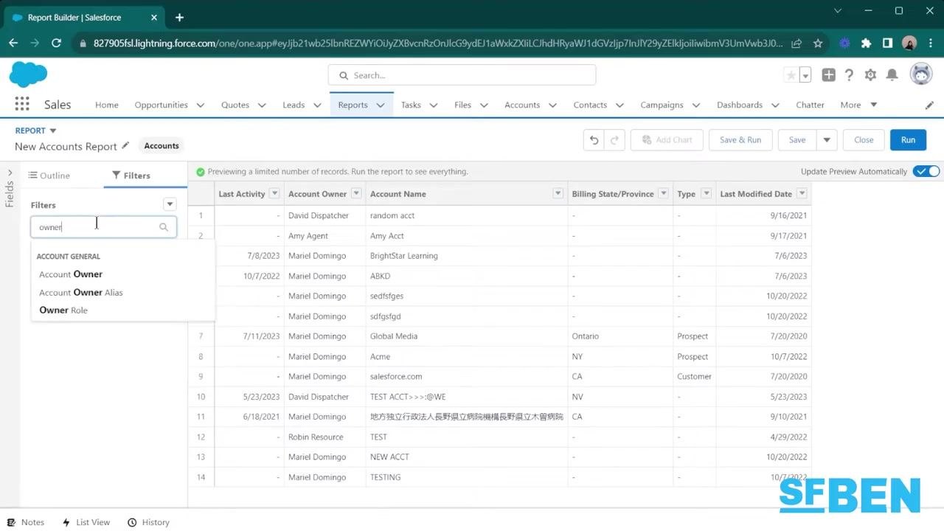
Task: Open the REPORT type dropdown arrow
Action: pos(52,131)
